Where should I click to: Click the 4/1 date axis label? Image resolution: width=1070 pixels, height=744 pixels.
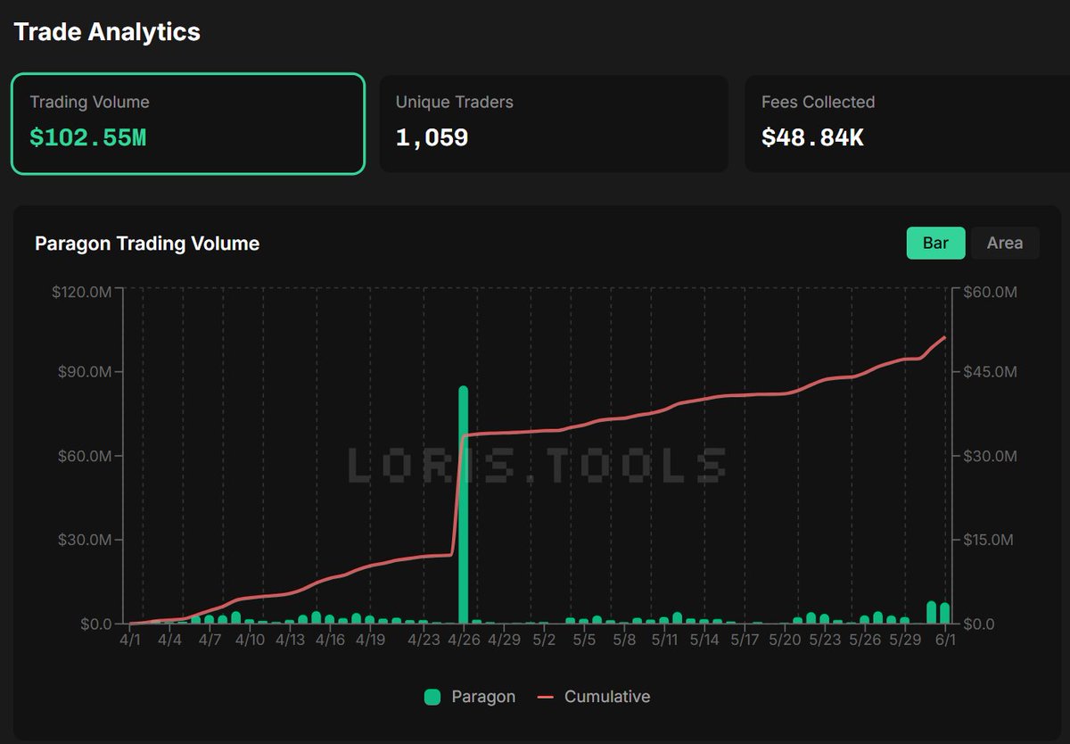click(x=130, y=640)
